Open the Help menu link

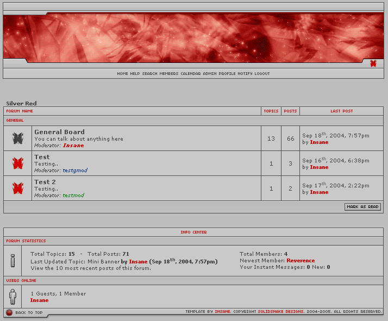135,74
